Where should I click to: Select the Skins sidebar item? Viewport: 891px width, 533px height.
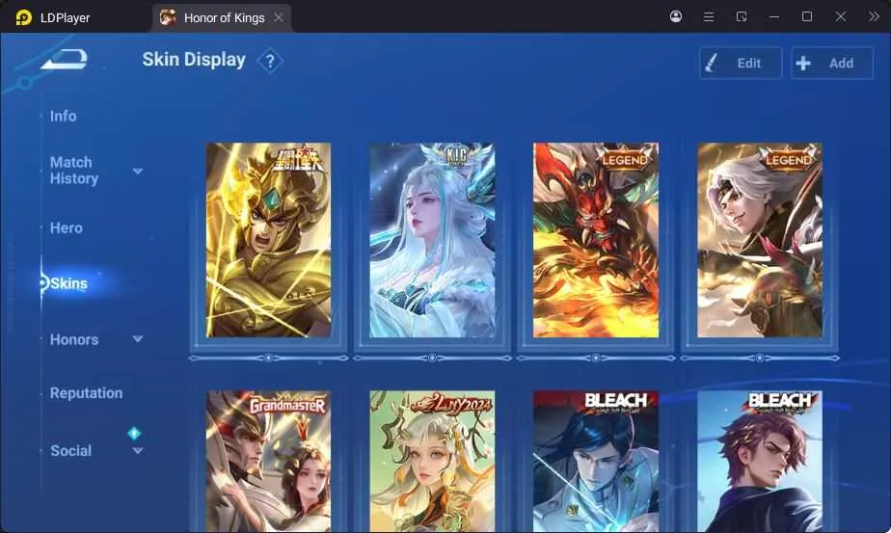pyautogui.click(x=68, y=283)
